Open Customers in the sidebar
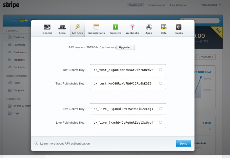 (x=20, y=52)
